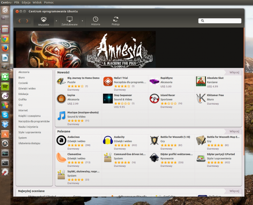
Task: Launch Google Chrome from the dock
Action: pos(5,39)
